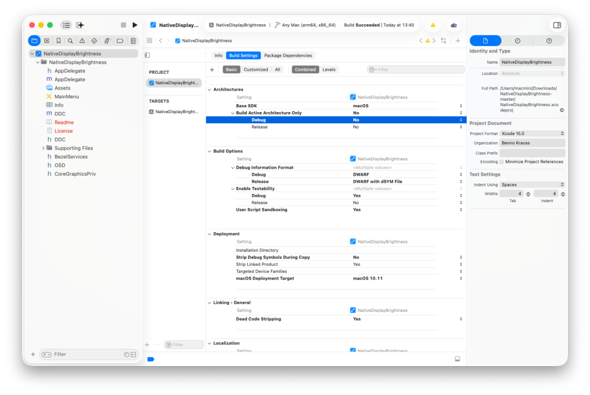The width and height of the screenshot is (590, 395).
Task: Expand the Supporting Files folder
Action: 43,148
